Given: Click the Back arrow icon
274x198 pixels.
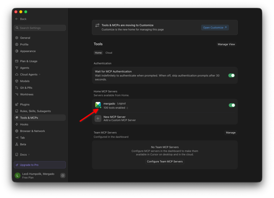Looking at the screenshot, I should [x=17, y=19].
